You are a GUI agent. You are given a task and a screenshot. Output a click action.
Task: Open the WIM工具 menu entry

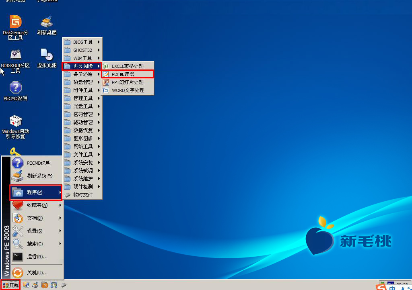click(x=82, y=58)
